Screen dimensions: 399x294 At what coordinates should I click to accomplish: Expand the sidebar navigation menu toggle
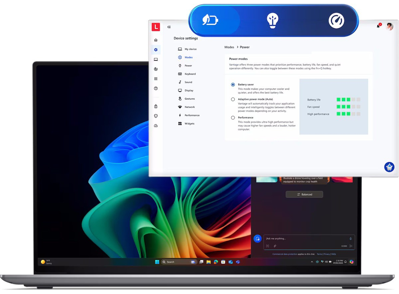click(x=169, y=27)
